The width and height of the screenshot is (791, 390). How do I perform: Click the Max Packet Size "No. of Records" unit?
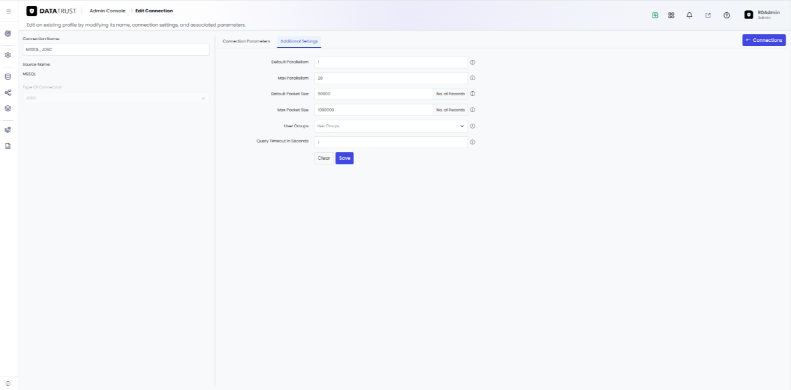click(x=450, y=110)
